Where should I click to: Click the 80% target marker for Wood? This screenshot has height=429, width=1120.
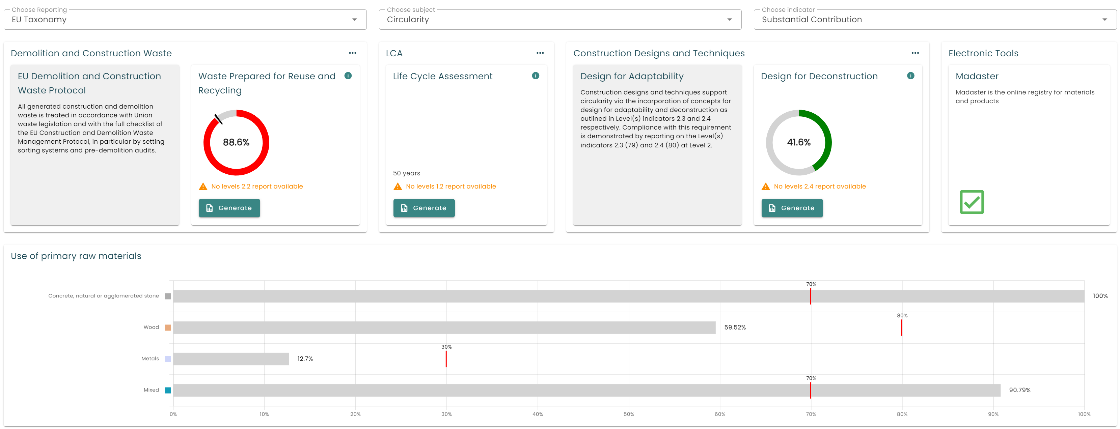(x=902, y=327)
